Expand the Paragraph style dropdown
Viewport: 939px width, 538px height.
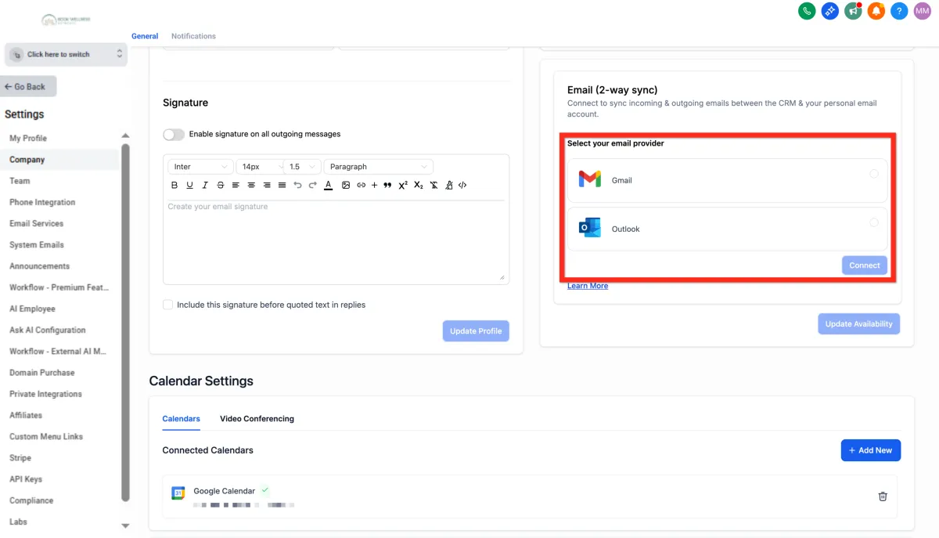pyautogui.click(x=379, y=167)
